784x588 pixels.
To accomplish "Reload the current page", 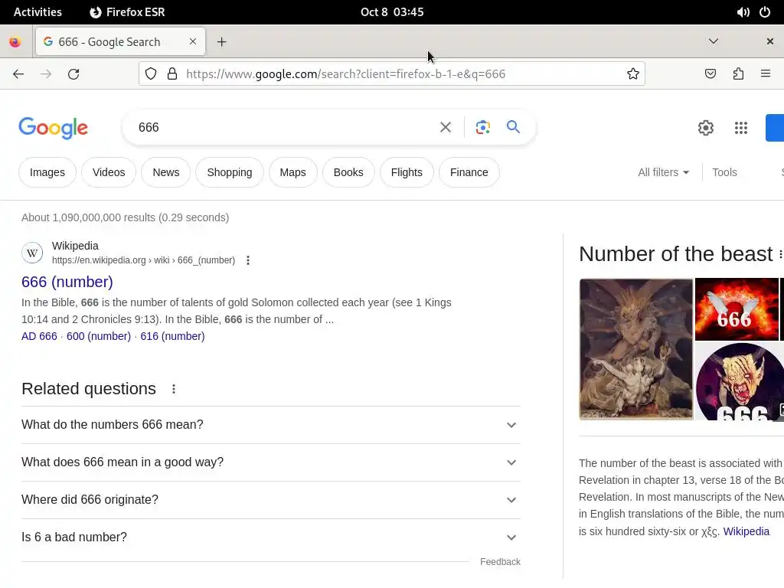I will [x=73, y=74].
